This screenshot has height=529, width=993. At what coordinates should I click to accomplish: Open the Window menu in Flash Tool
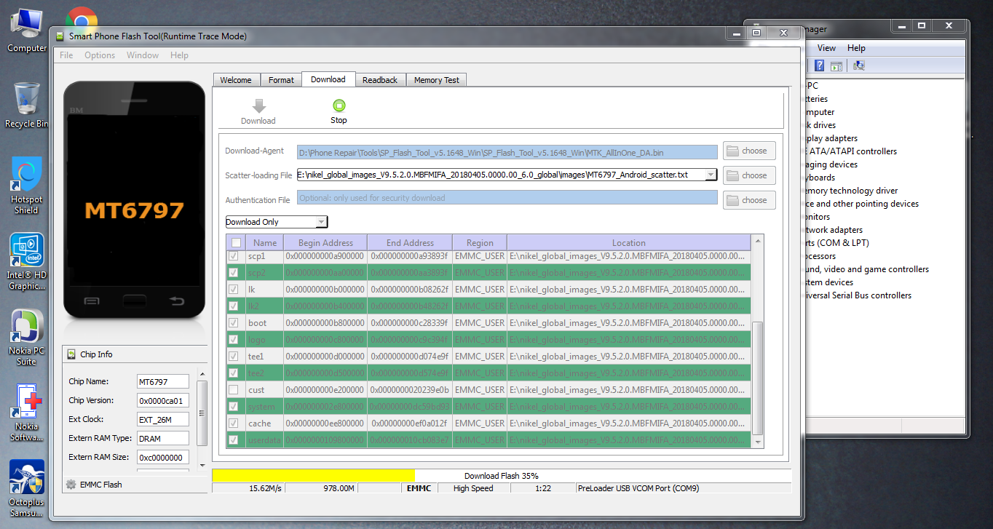(143, 55)
